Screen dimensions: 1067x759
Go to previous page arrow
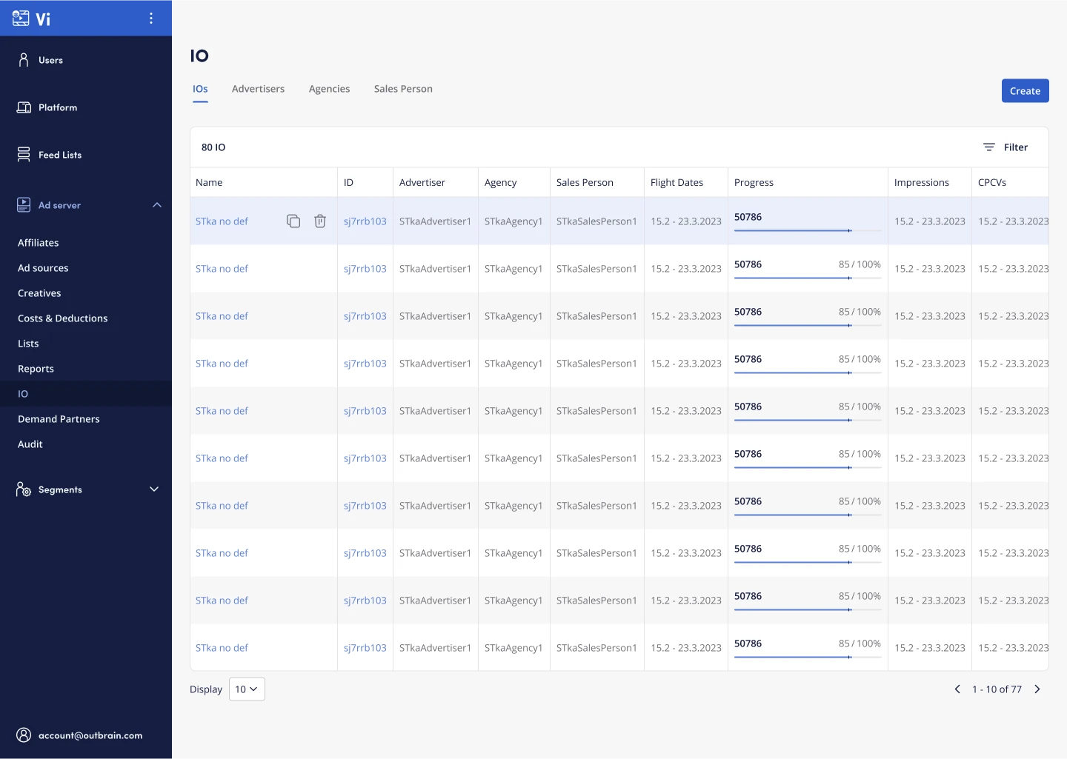[957, 689]
